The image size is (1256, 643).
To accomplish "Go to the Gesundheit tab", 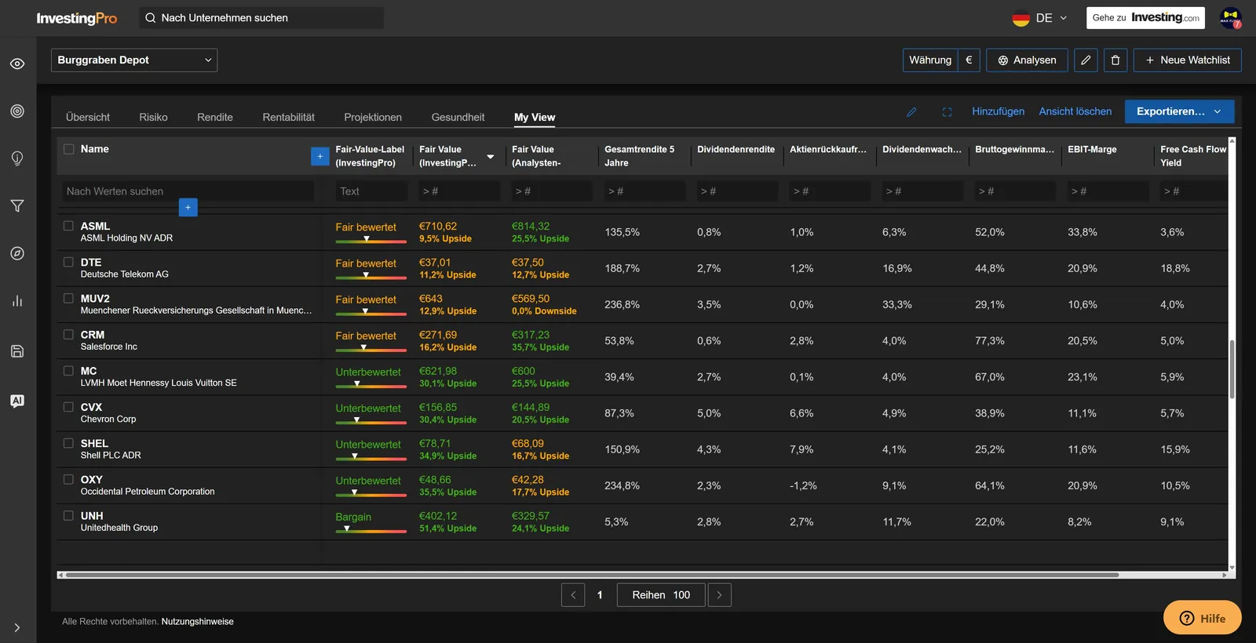I will coord(458,117).
